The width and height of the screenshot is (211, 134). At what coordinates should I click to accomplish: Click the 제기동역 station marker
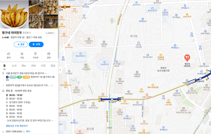(112, 99)
